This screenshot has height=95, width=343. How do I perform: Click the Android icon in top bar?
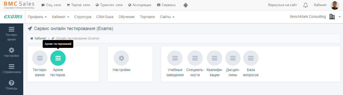[186, 5]
